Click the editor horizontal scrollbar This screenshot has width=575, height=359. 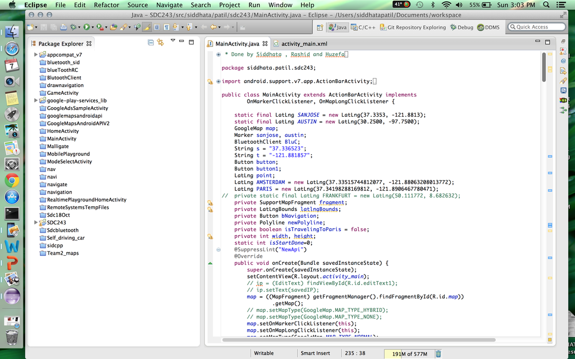point(358,339)
